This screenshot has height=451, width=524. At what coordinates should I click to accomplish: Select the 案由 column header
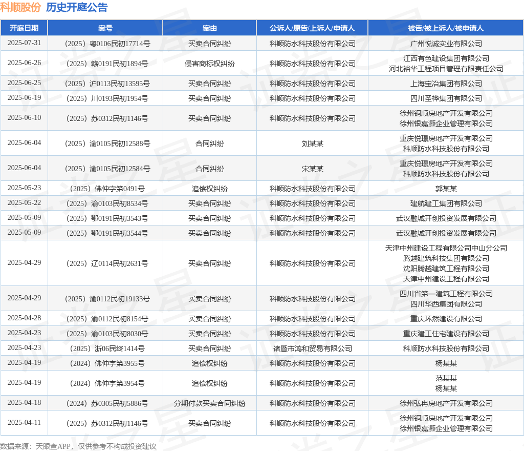(x=209, y=28)
